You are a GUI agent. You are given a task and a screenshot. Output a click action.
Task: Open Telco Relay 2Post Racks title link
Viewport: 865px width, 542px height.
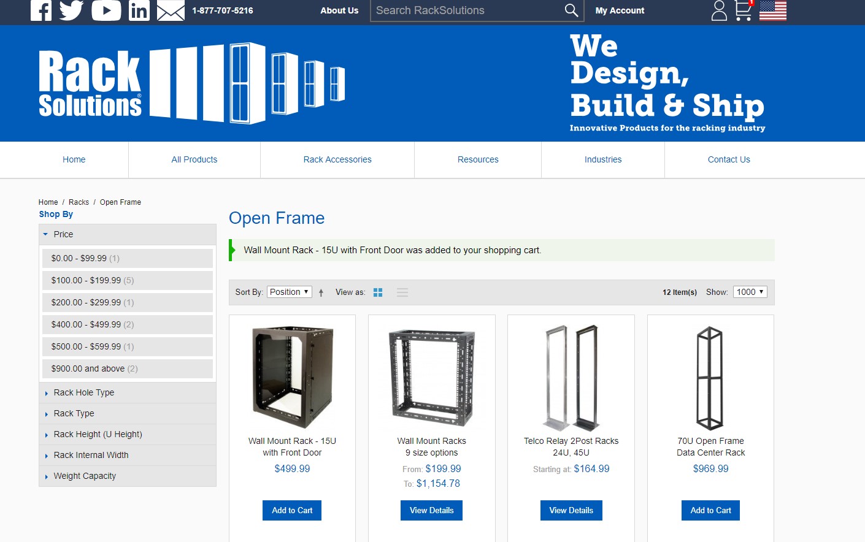(571, 447)
